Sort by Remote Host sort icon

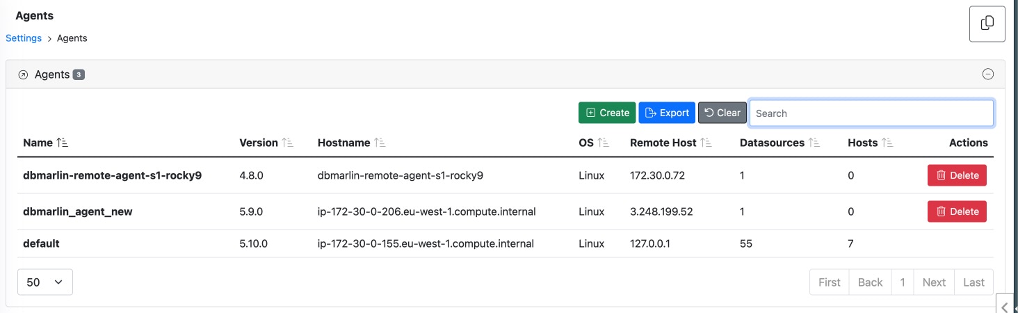coord(706,143)
